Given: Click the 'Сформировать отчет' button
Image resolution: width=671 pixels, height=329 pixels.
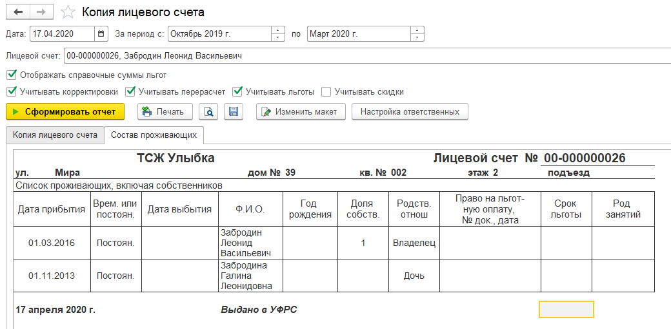Looking at the screenshot, I should [x=65, y=112].
